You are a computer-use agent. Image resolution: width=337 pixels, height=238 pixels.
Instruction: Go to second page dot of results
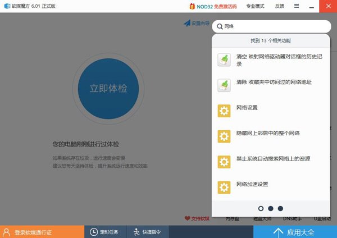pyautogui.click(x=270, y=208)
